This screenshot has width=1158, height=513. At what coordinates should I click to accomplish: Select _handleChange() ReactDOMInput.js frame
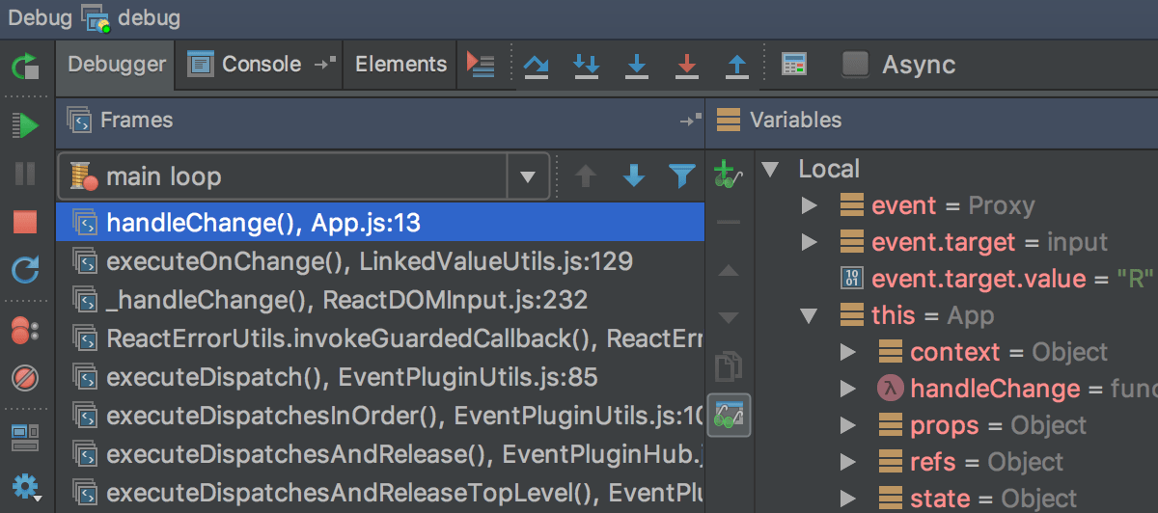coord(346,300)
